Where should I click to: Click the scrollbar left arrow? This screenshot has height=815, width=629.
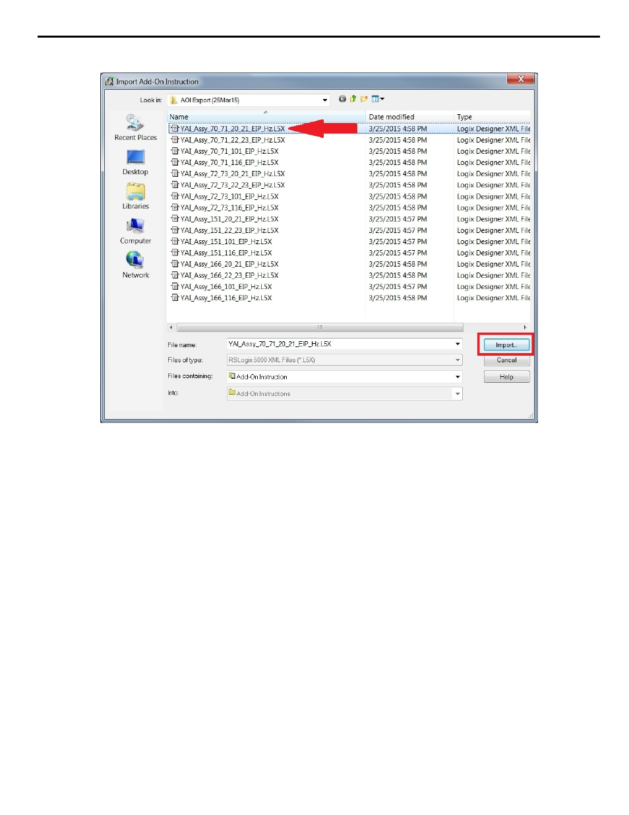(171, 327)
